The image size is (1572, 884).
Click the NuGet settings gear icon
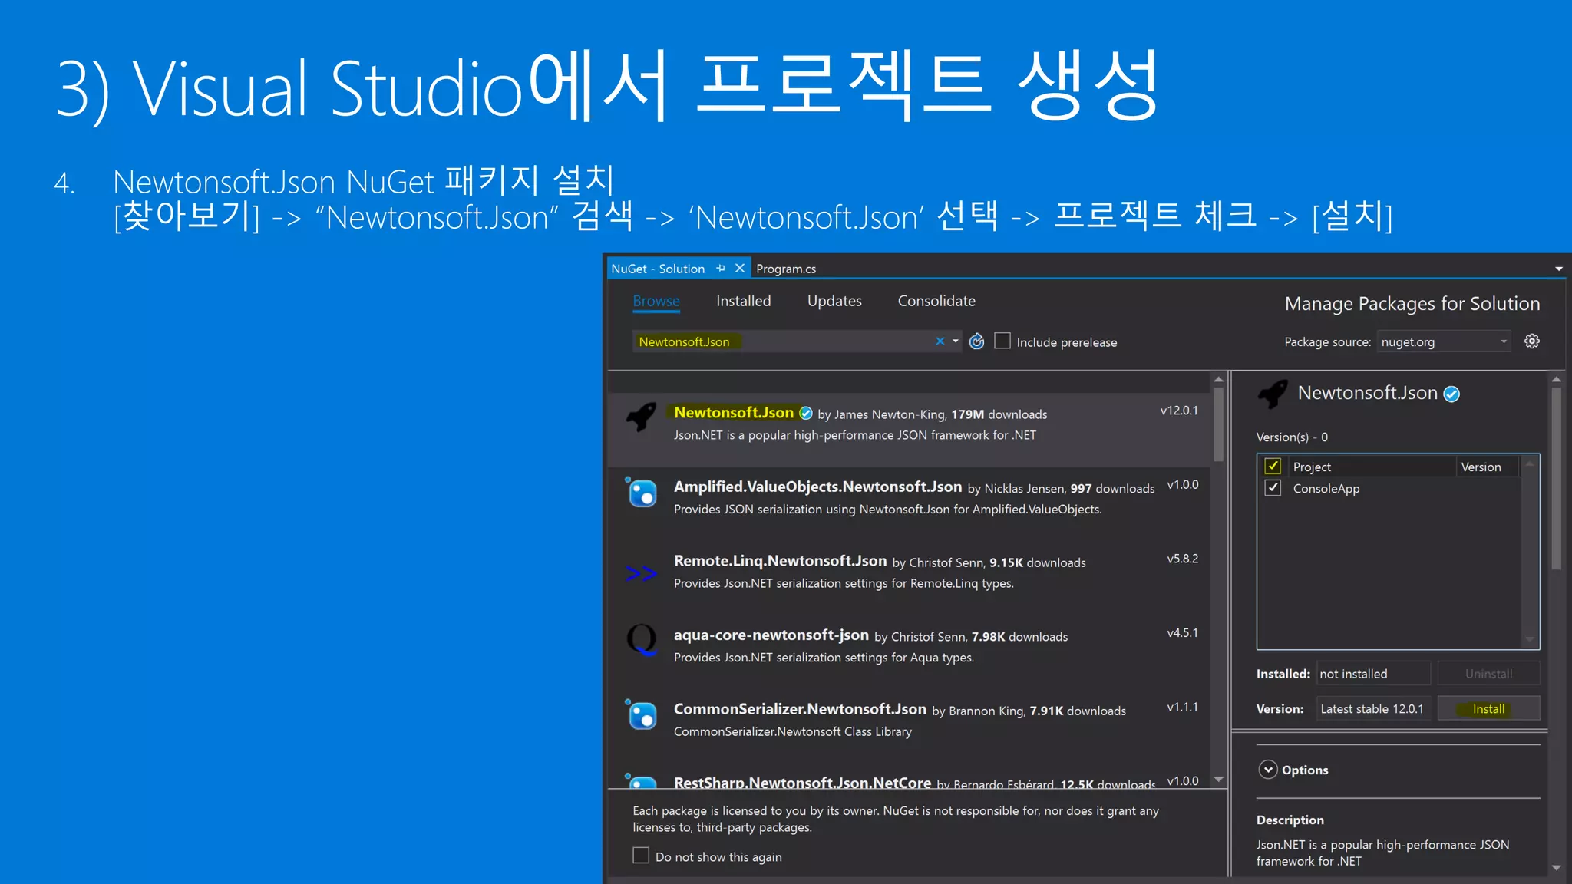pos(1531,341)
